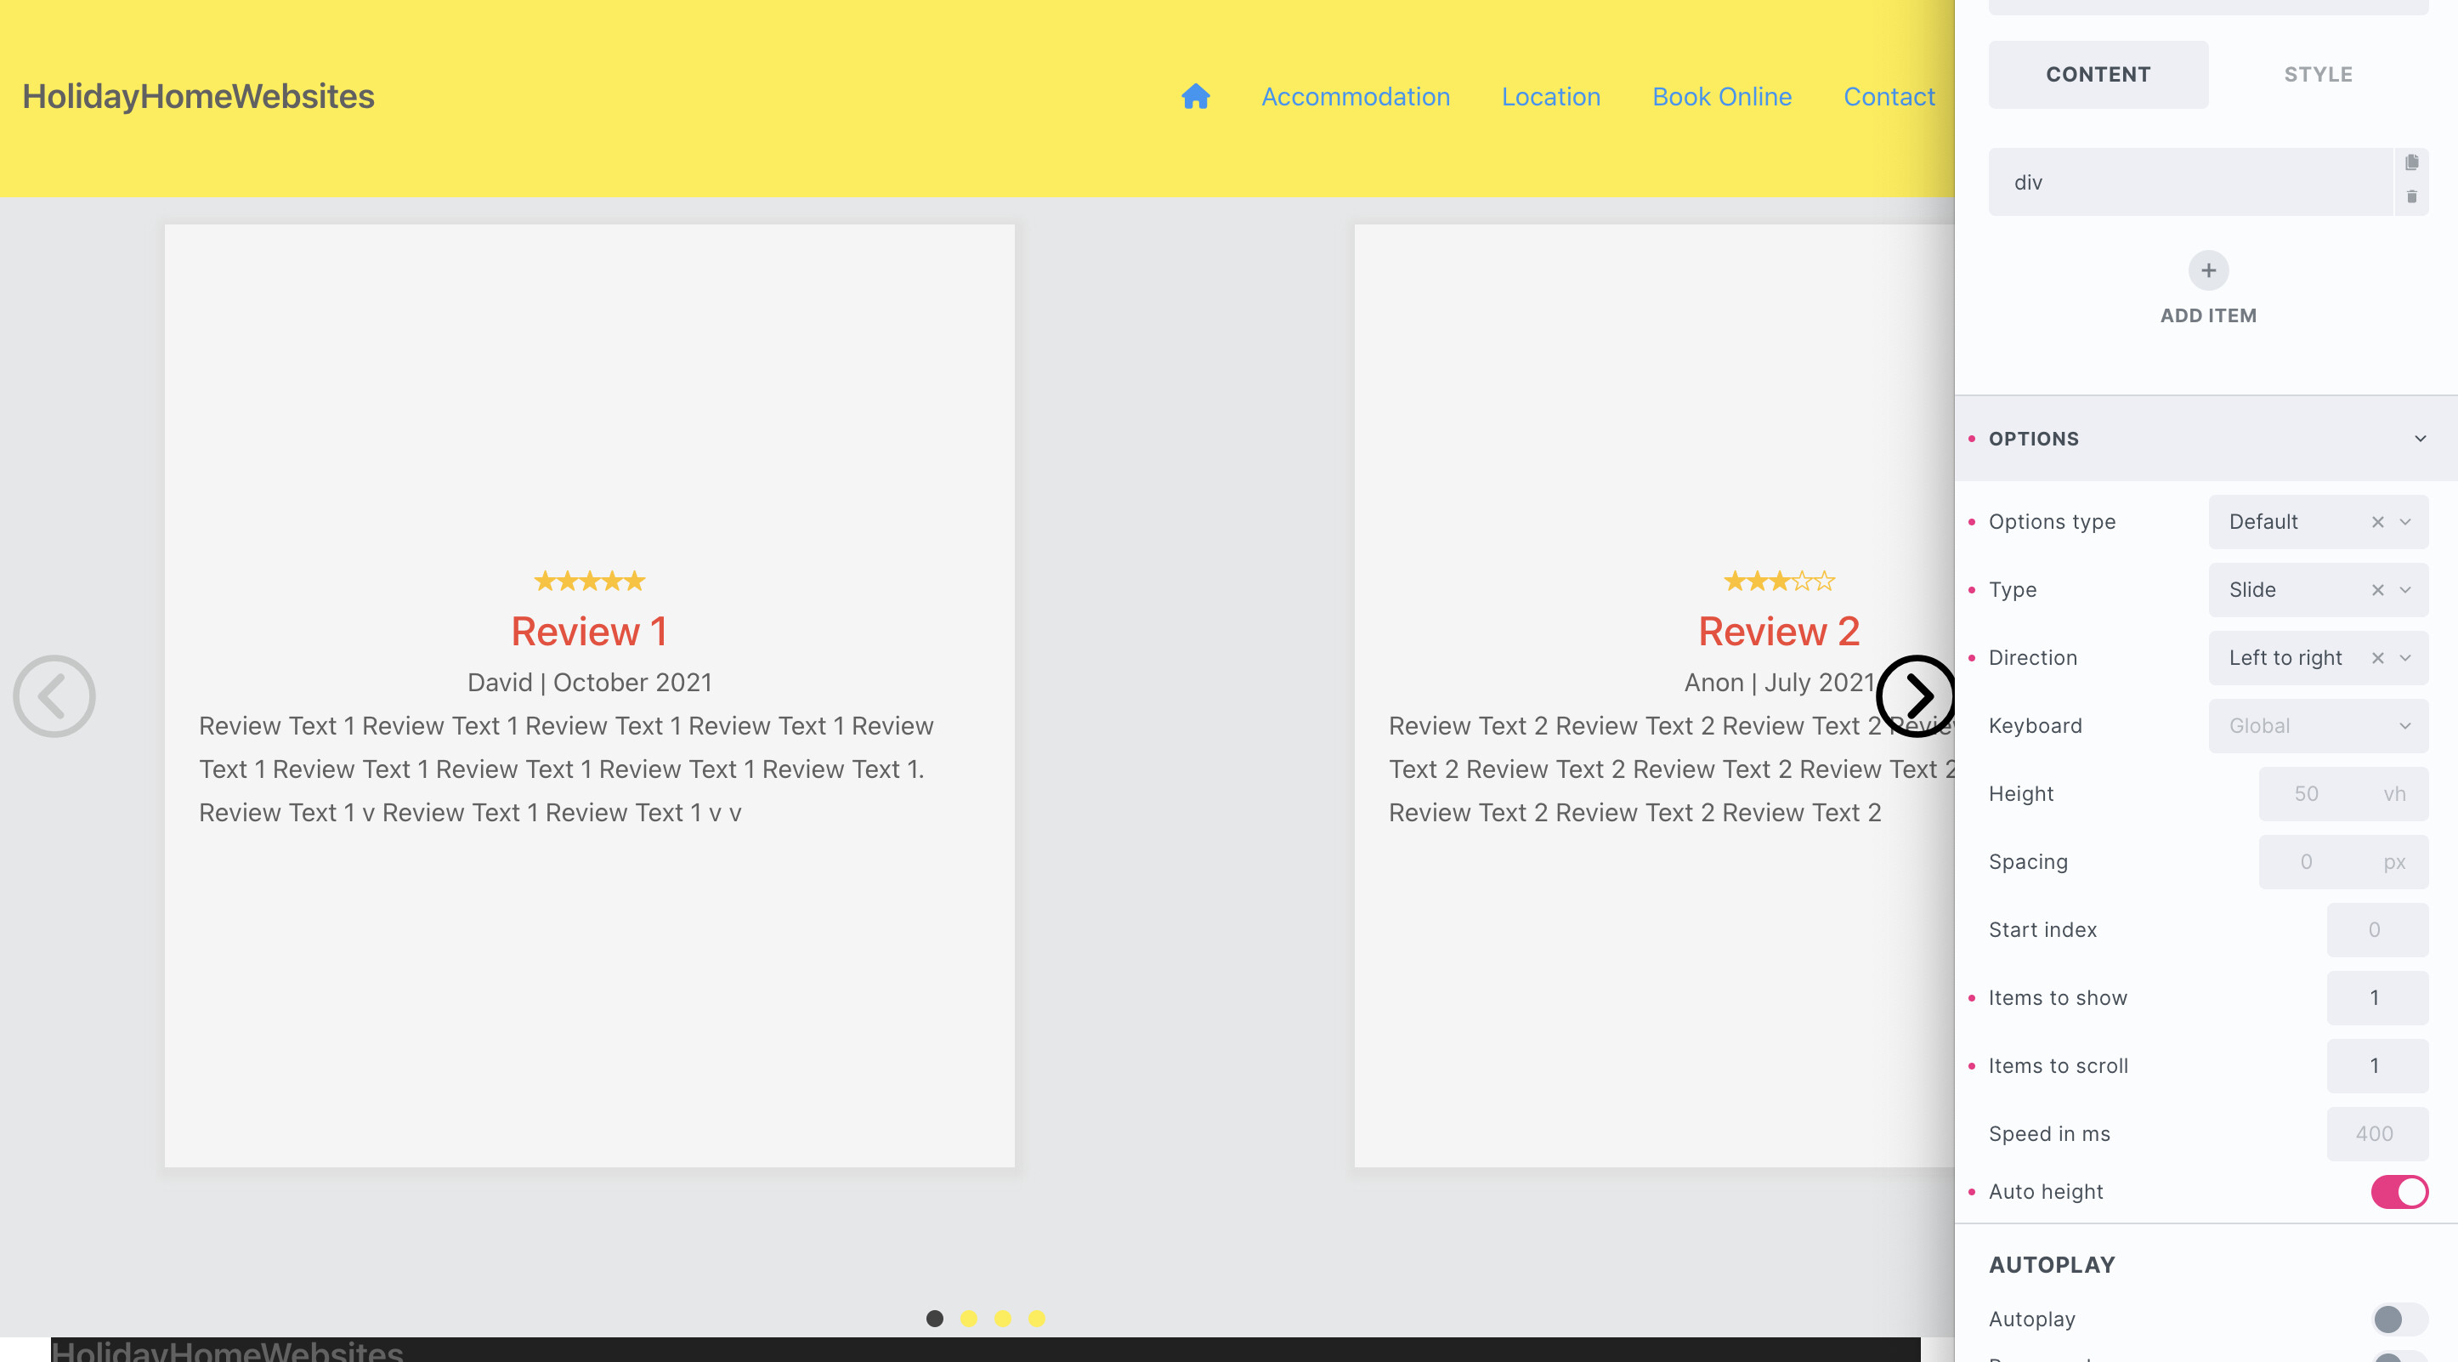Click the AUTOPLAY section heading

2052,1264
